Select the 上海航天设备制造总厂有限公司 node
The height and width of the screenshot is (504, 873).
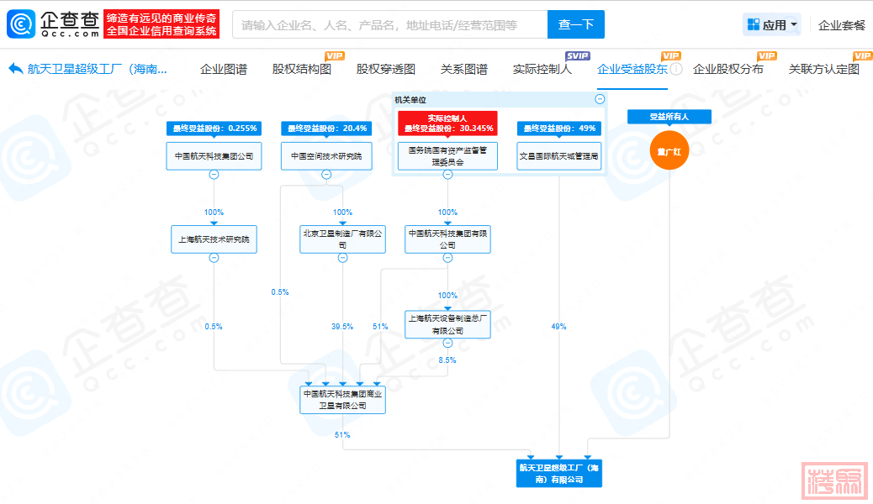click(x=447, y=324)
